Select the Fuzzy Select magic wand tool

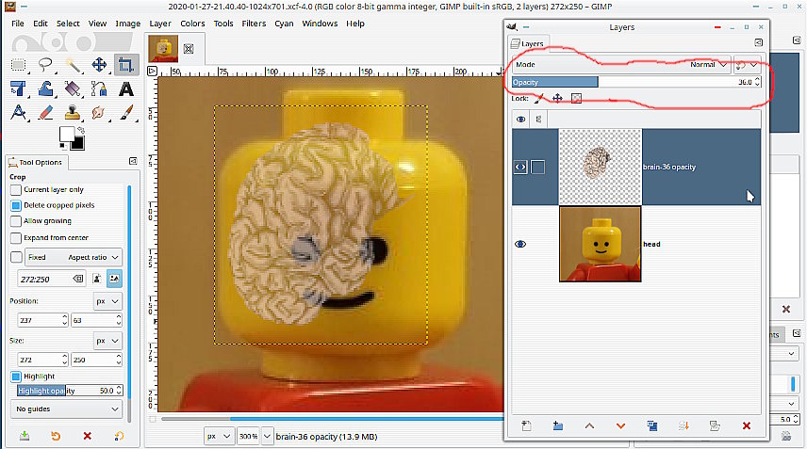click(73, 65)
